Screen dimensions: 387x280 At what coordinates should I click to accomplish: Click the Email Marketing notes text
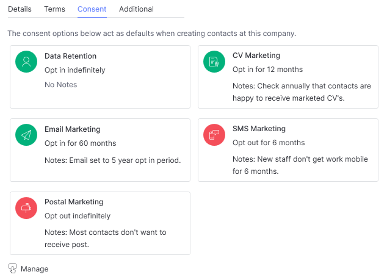[112, 160]
